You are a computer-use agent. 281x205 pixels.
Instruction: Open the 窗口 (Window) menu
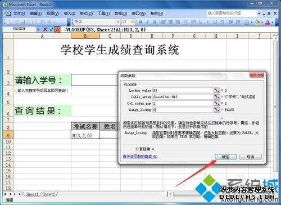(x=139, y=14)
